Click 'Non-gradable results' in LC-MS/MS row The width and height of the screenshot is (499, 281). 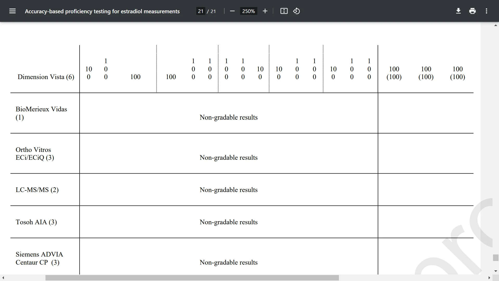(229, 190)
